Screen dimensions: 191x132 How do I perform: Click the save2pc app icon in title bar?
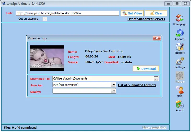click(3, 3)
